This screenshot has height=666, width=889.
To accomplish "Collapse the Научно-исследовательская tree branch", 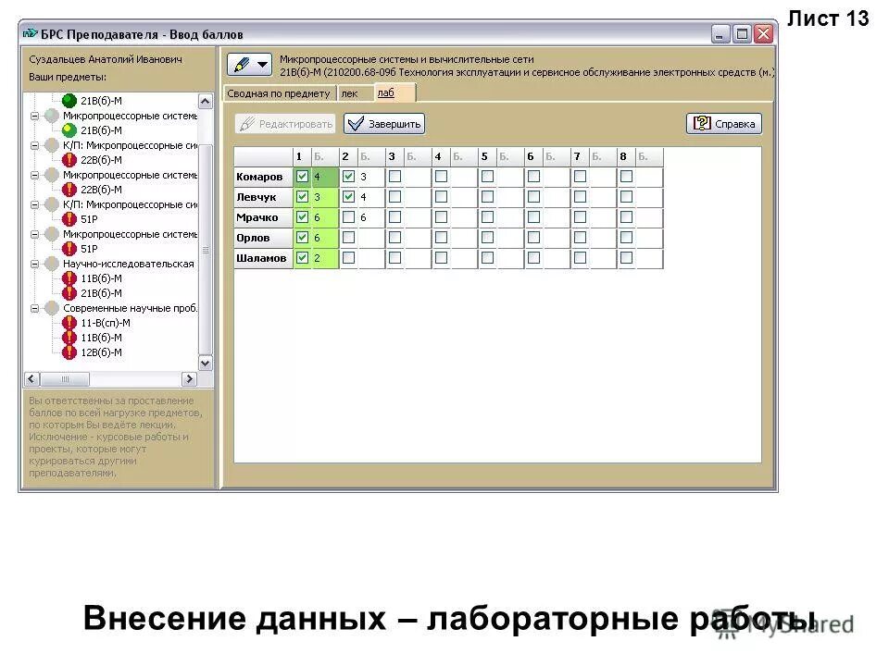I will 33,265.
